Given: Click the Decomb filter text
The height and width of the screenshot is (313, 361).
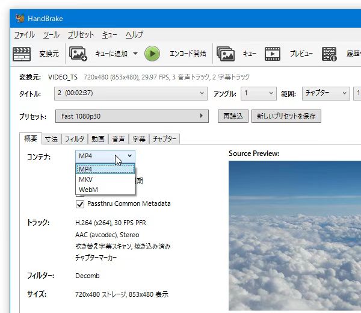Looking at the screenshot, I should [87, 276].
